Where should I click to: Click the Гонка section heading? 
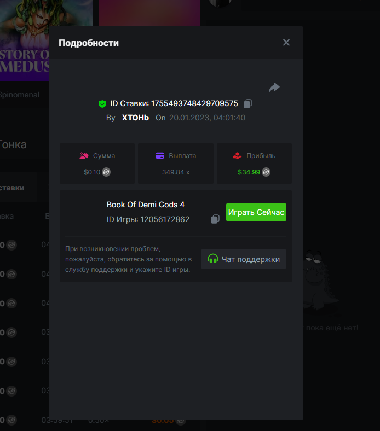13,145
